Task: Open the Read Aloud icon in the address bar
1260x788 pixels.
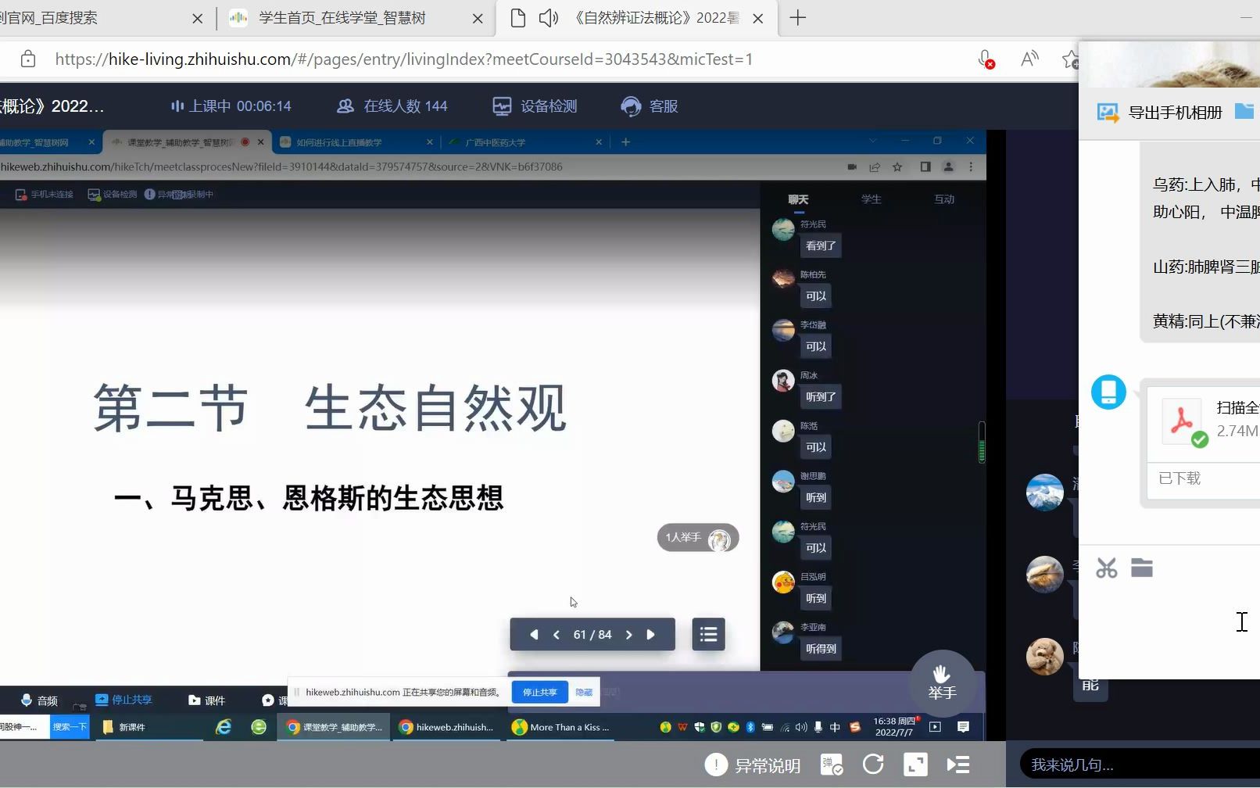Action: (1029, 59)
